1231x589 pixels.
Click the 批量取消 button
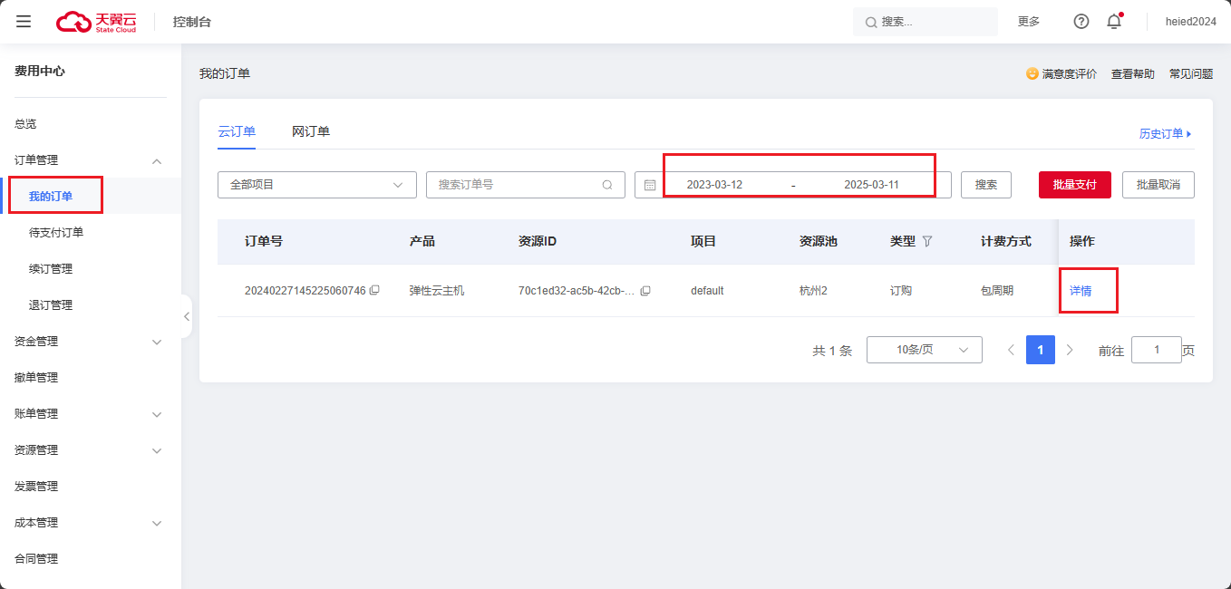(x=1158, y=185)
